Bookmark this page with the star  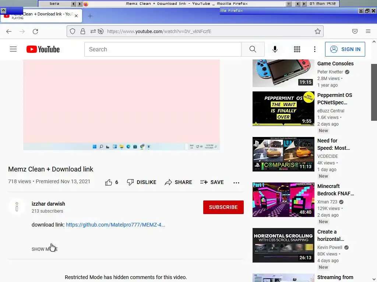318,32
